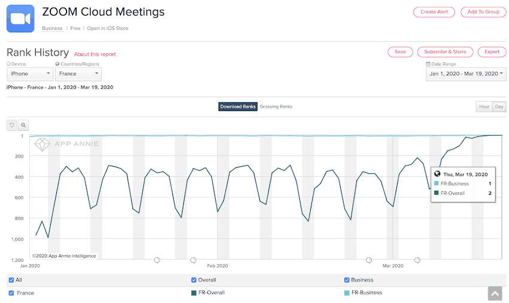This screenshot has height=303, width=509.
Task: Toggle the Business category checkbox
Action: point(347,280)
